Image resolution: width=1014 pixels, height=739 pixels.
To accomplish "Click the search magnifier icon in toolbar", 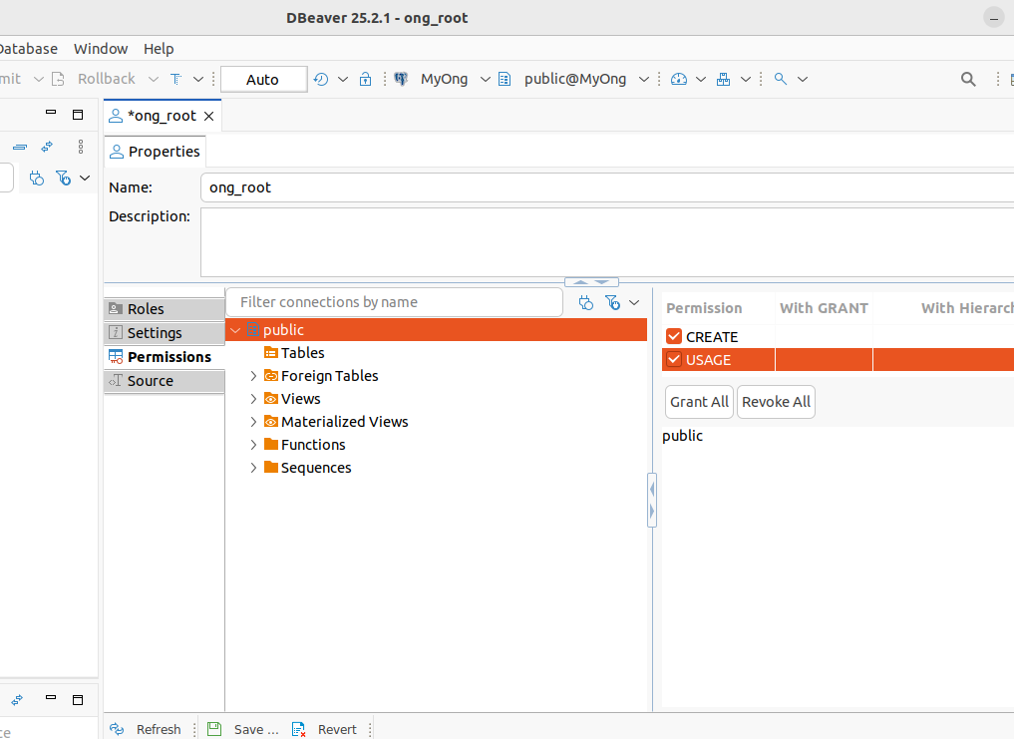I will 967,79.
